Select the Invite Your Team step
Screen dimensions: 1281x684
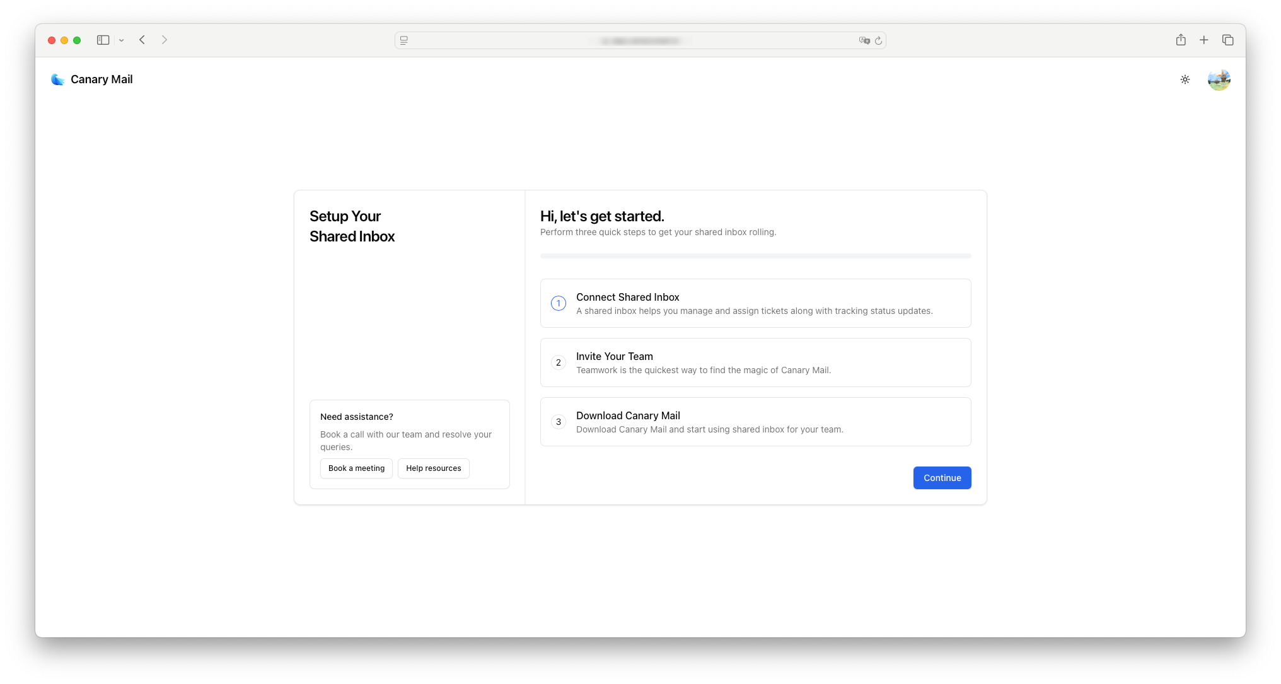[755, 362]
